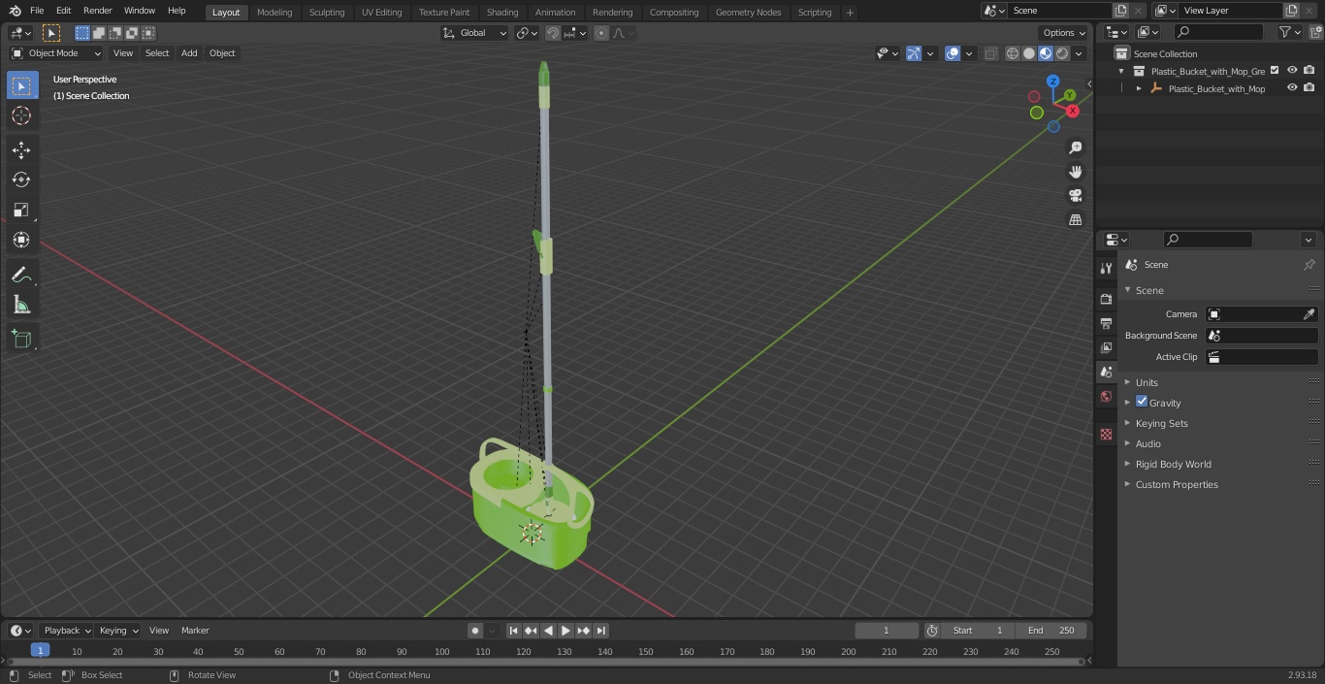1325x684 pixels.
Task: Toggle X-Ray display
Action: 990,53
